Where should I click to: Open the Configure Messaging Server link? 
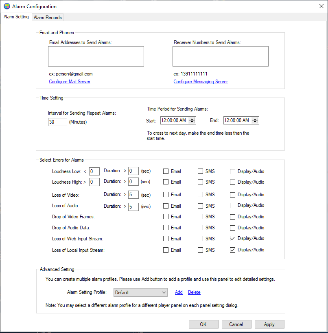pyautogui.click(x=201, y=82)
